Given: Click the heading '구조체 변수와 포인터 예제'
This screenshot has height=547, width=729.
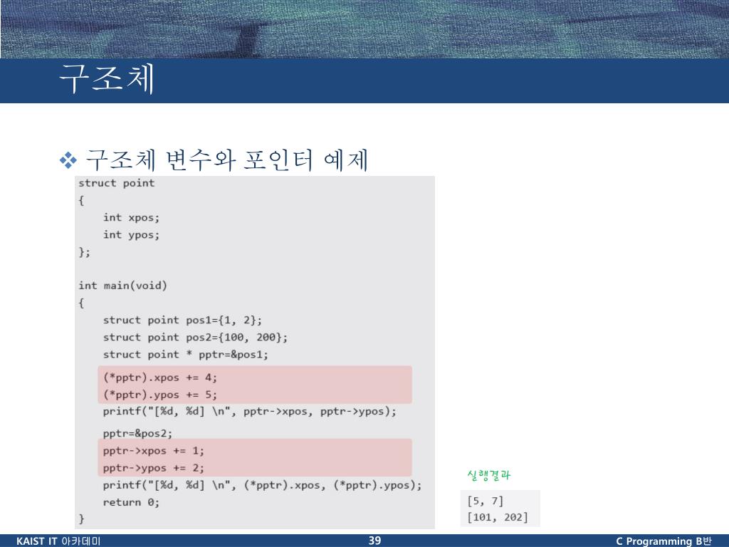Looking at the screenshot, I should click(227, 160).
